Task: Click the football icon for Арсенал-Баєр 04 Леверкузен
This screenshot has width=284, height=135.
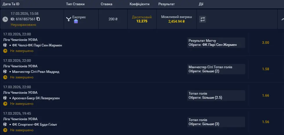Action: [5, 98]
